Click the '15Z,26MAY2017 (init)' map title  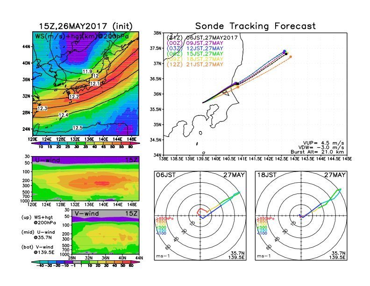[x=85, y=26]
